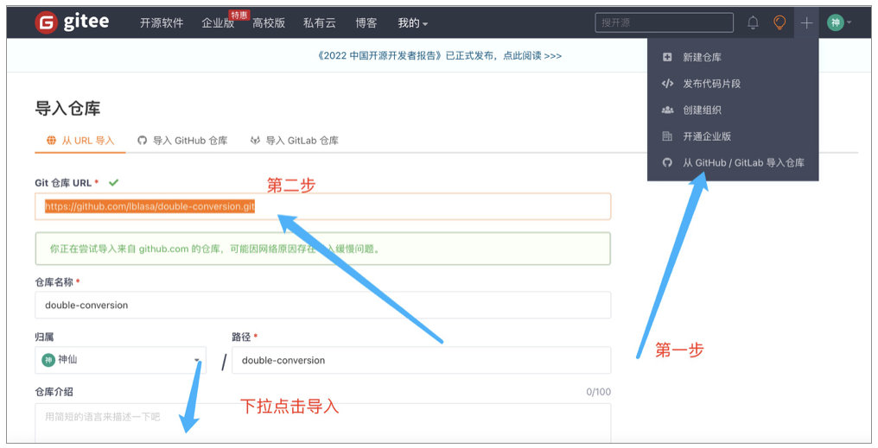
Task: Click the 仓库名称 input field
Action: (322, 305)
